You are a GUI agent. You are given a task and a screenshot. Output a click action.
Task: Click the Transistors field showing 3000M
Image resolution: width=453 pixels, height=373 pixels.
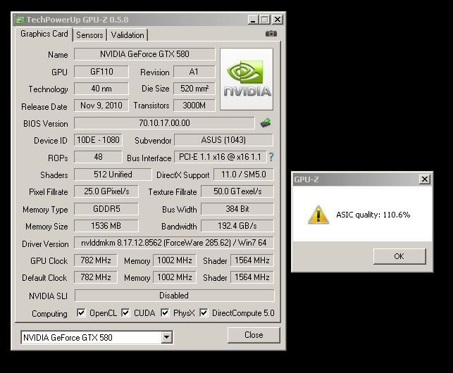coord(194,106)
